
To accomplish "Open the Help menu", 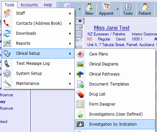I will point(48,5).
